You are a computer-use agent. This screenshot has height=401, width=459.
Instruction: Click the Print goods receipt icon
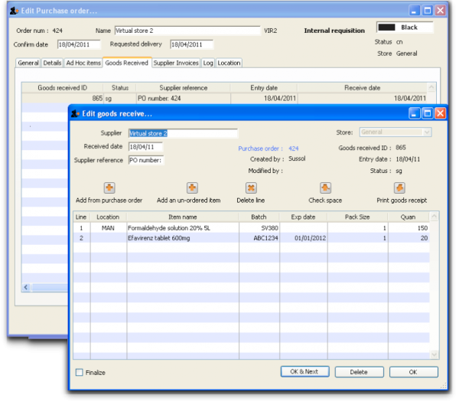pyautogui.click(x=399, y=188)
